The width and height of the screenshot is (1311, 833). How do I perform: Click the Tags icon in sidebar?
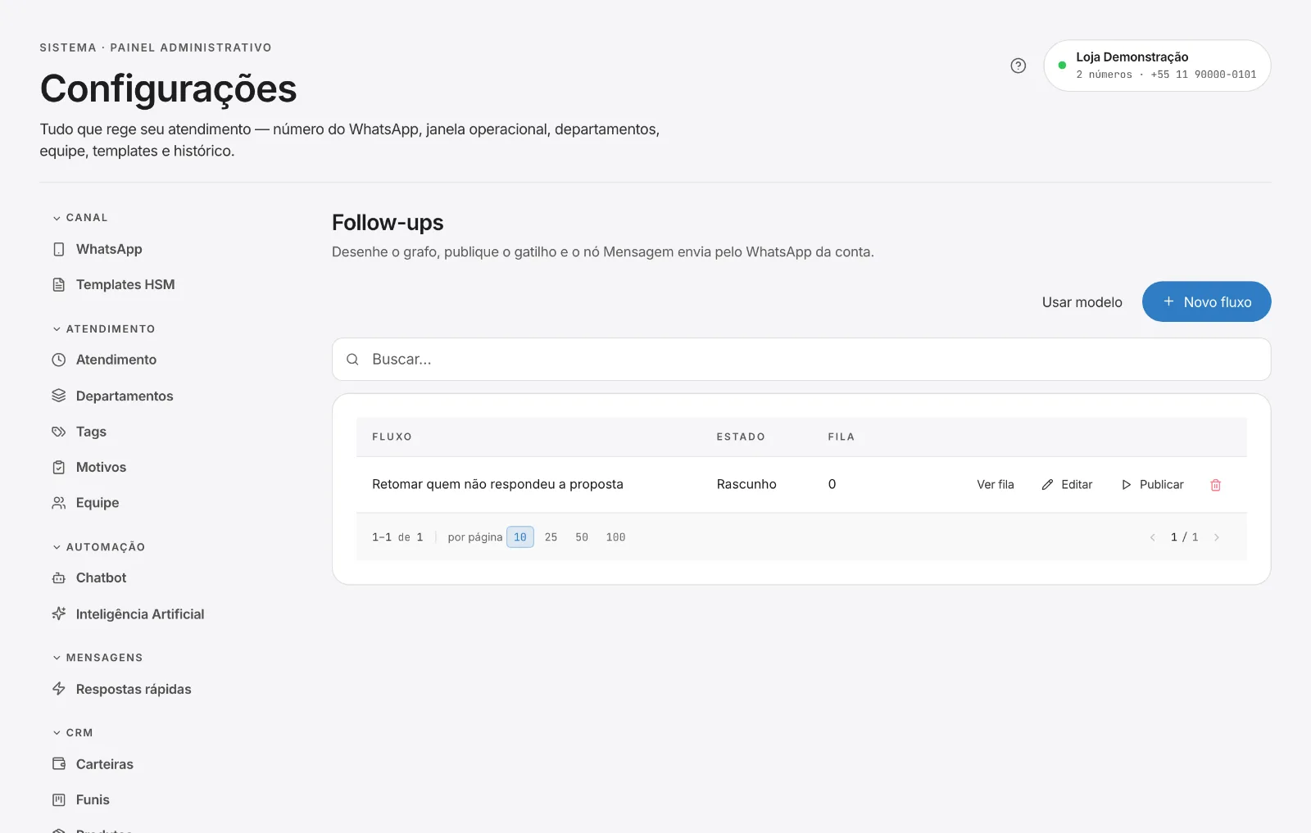(59, 432)
